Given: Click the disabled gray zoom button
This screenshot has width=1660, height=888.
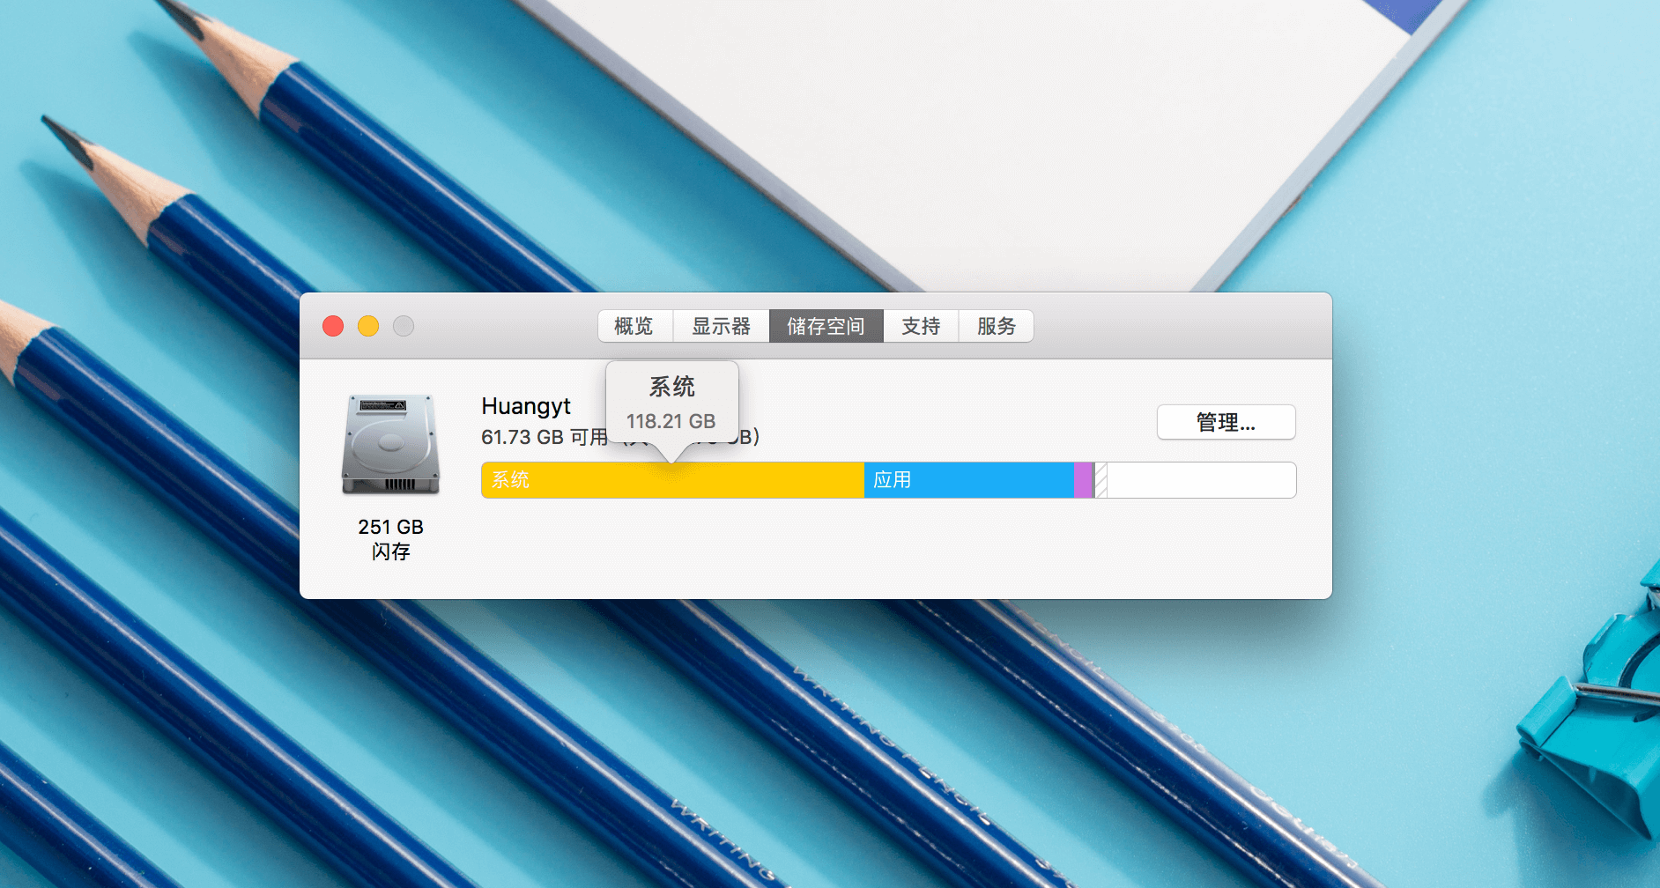Looking at the screenshot, I should tap(404, 326).
